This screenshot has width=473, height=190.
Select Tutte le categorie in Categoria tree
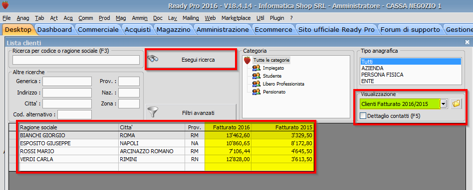point(271,60)
